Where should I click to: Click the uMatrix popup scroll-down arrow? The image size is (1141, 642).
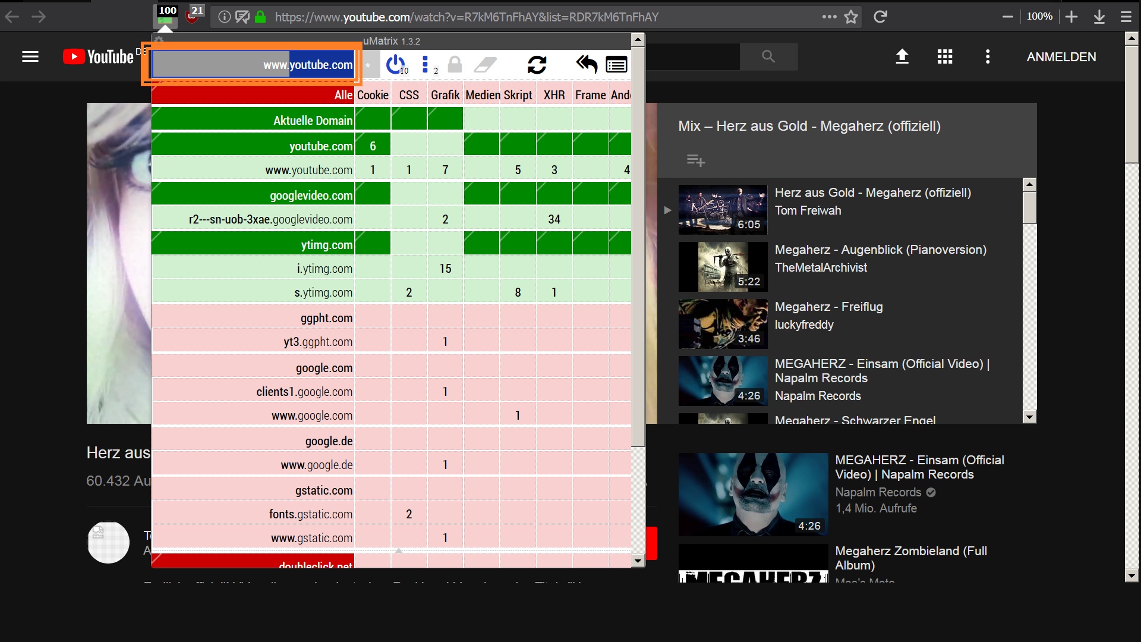point(638,561)
